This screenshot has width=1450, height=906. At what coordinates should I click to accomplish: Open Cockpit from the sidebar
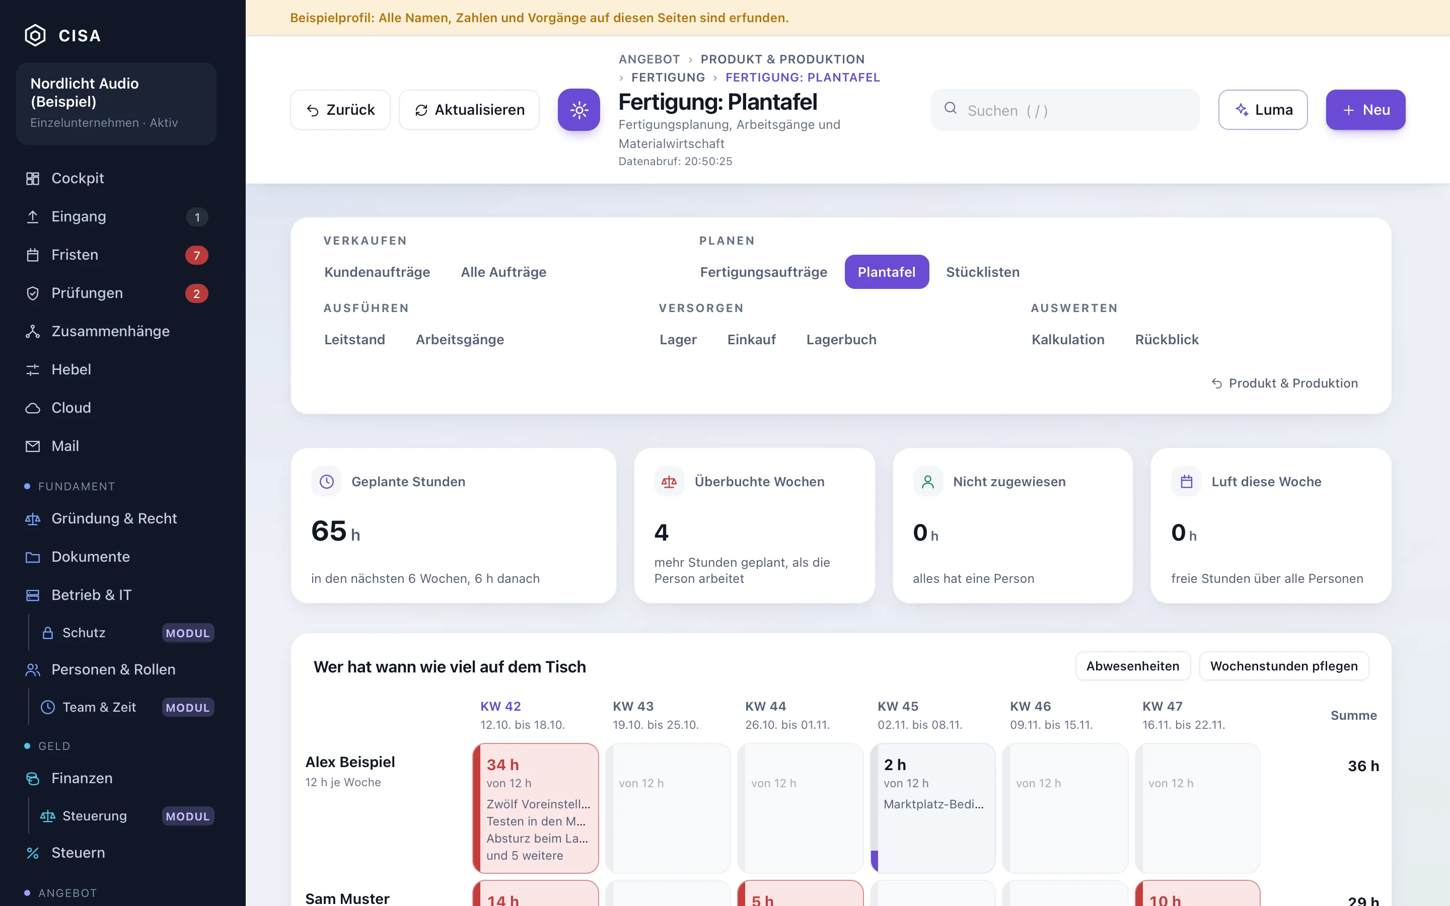pos(116,178)
